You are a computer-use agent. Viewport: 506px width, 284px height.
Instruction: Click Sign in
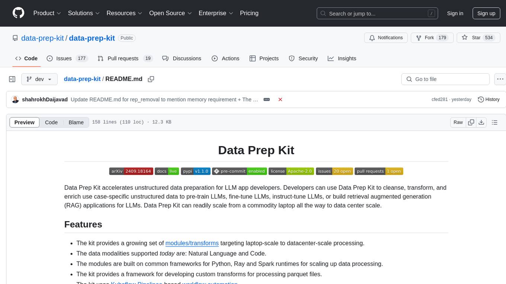455,13
